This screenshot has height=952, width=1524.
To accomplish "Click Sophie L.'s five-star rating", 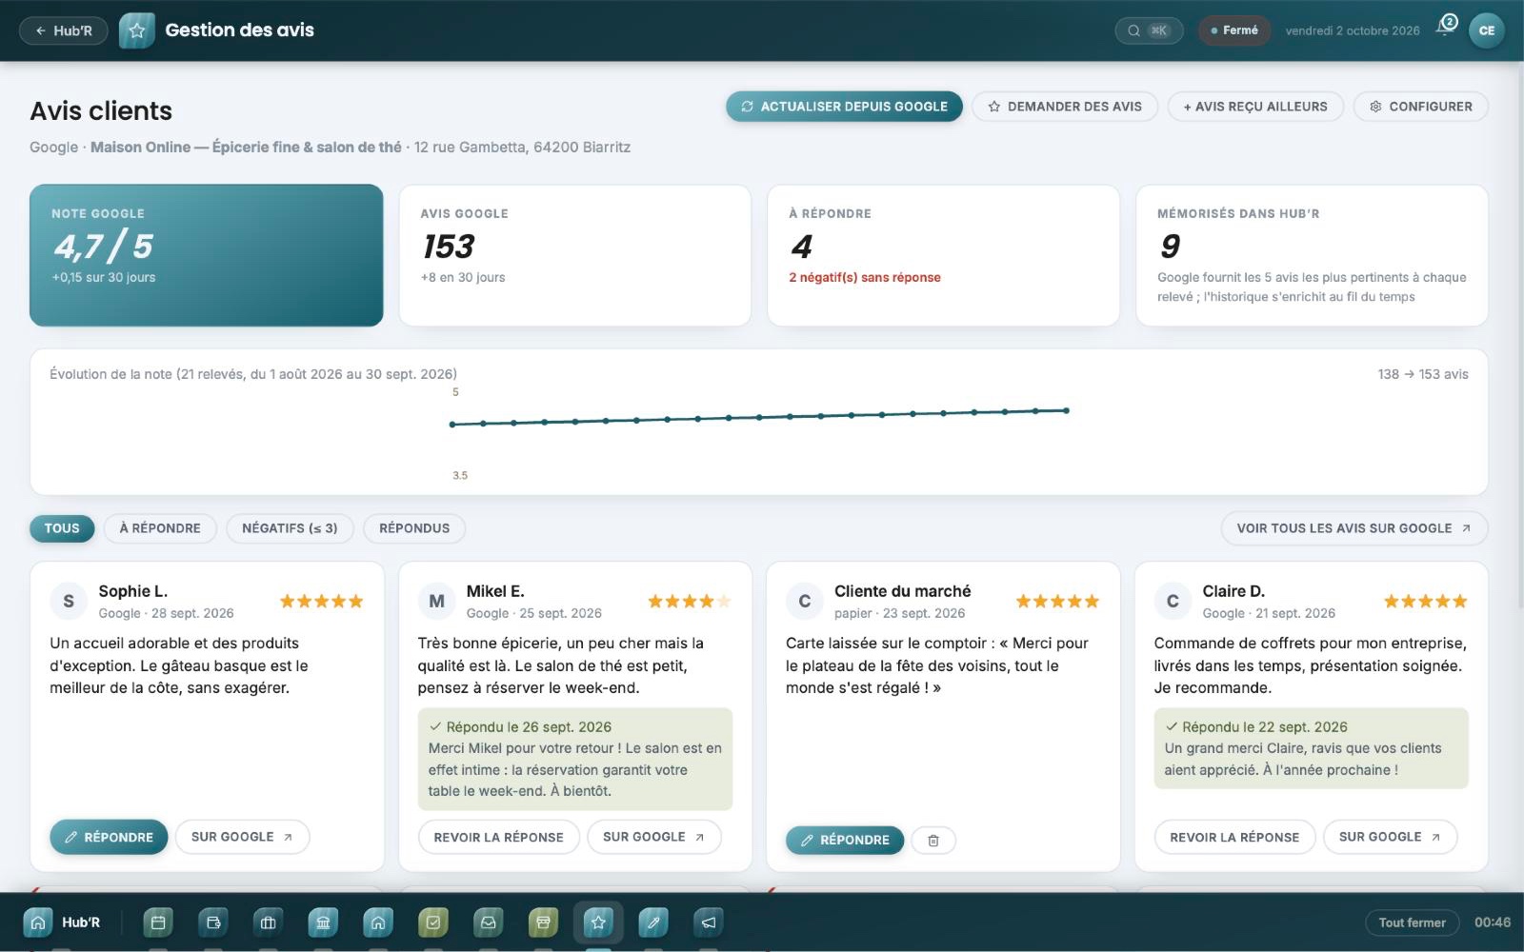I will point(322,601).
